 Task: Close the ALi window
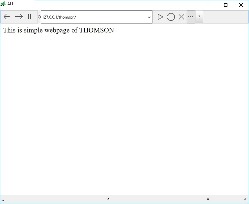pos(241,5)
